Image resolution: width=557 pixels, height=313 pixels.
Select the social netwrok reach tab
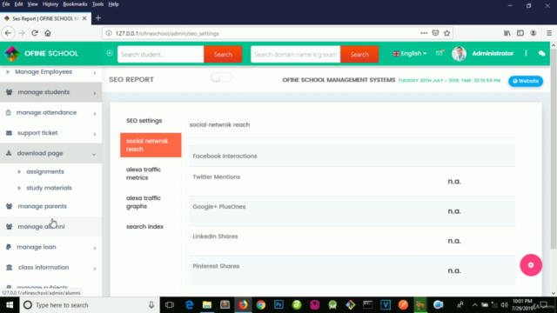tap(151, 145)
